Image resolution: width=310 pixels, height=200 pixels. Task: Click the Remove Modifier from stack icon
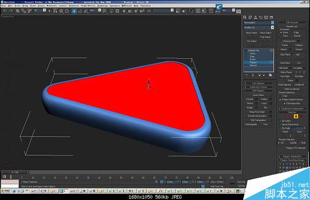(264, 75)
